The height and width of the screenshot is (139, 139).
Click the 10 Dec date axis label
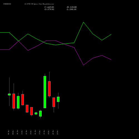(x=18, y=132)
